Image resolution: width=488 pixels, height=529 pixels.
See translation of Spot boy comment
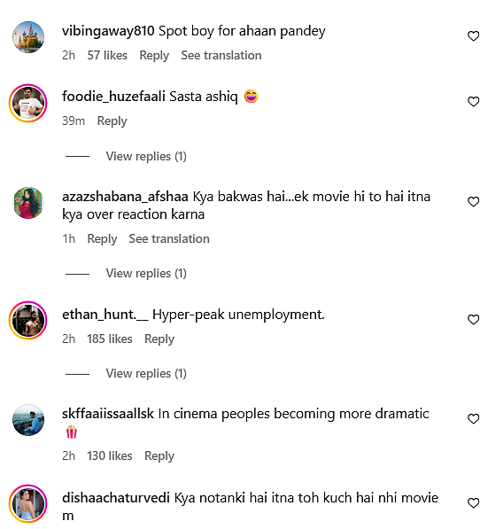[221, 55]
